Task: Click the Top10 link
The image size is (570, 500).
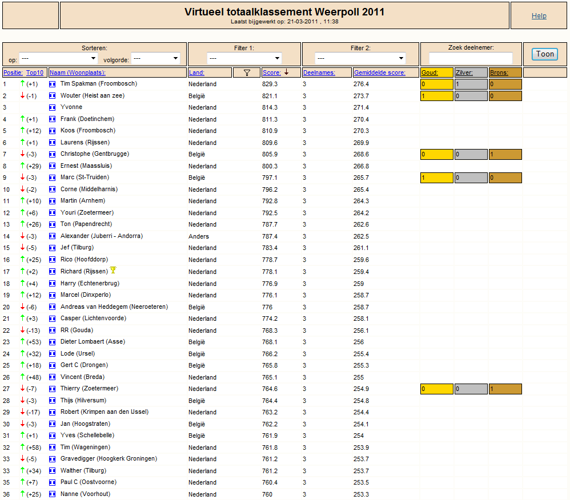Action: (x=34, y=72)
